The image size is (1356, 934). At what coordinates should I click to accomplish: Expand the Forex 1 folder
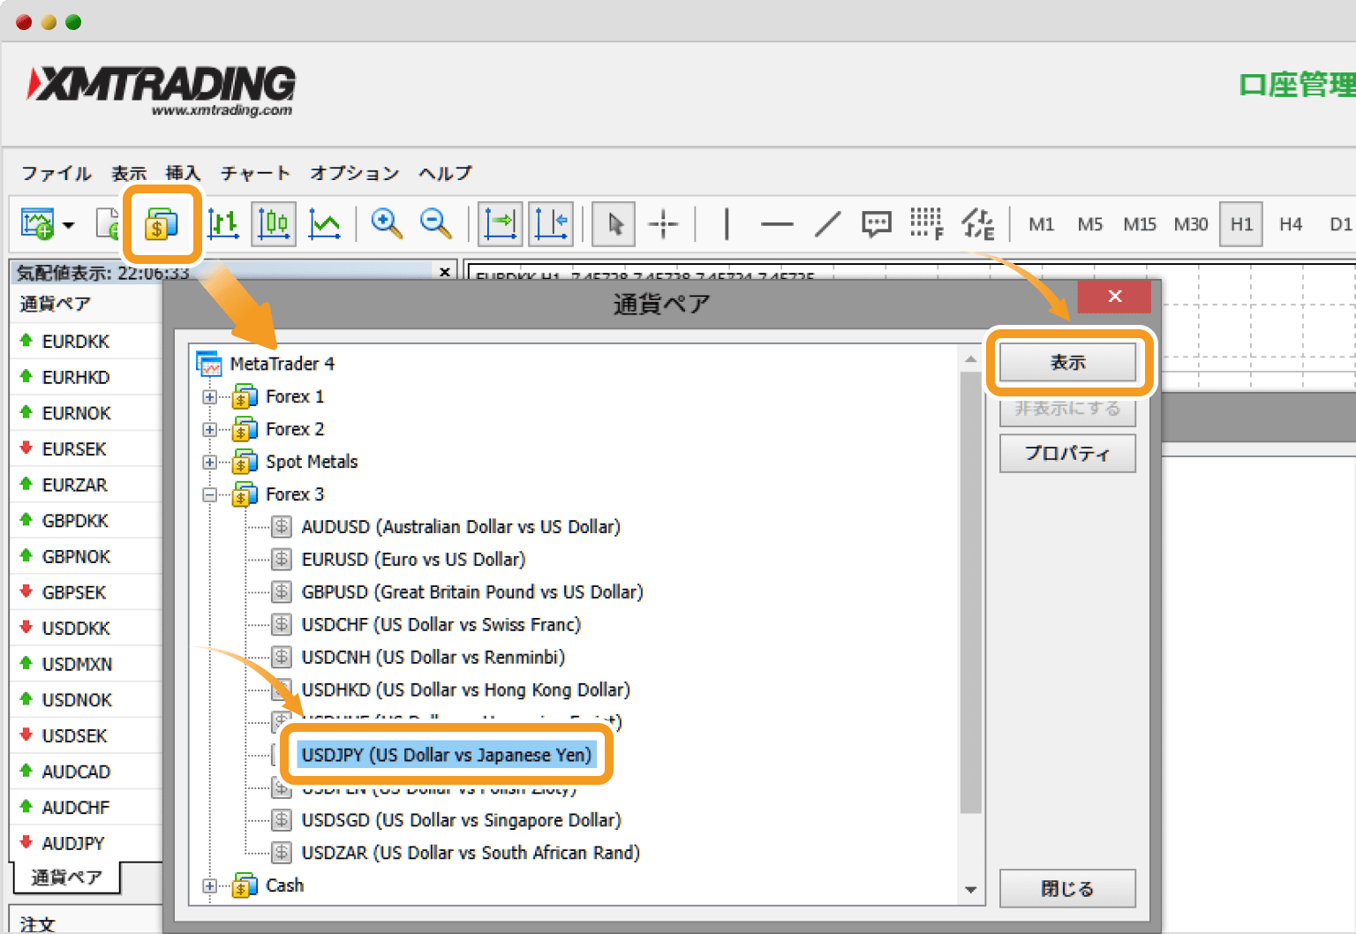209,397
